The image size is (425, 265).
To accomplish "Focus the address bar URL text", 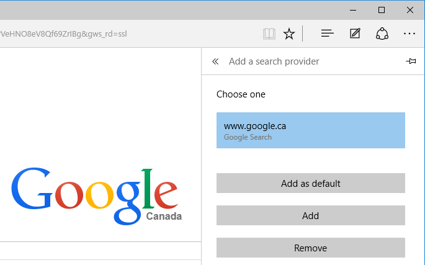I will [x=63, y=34].
